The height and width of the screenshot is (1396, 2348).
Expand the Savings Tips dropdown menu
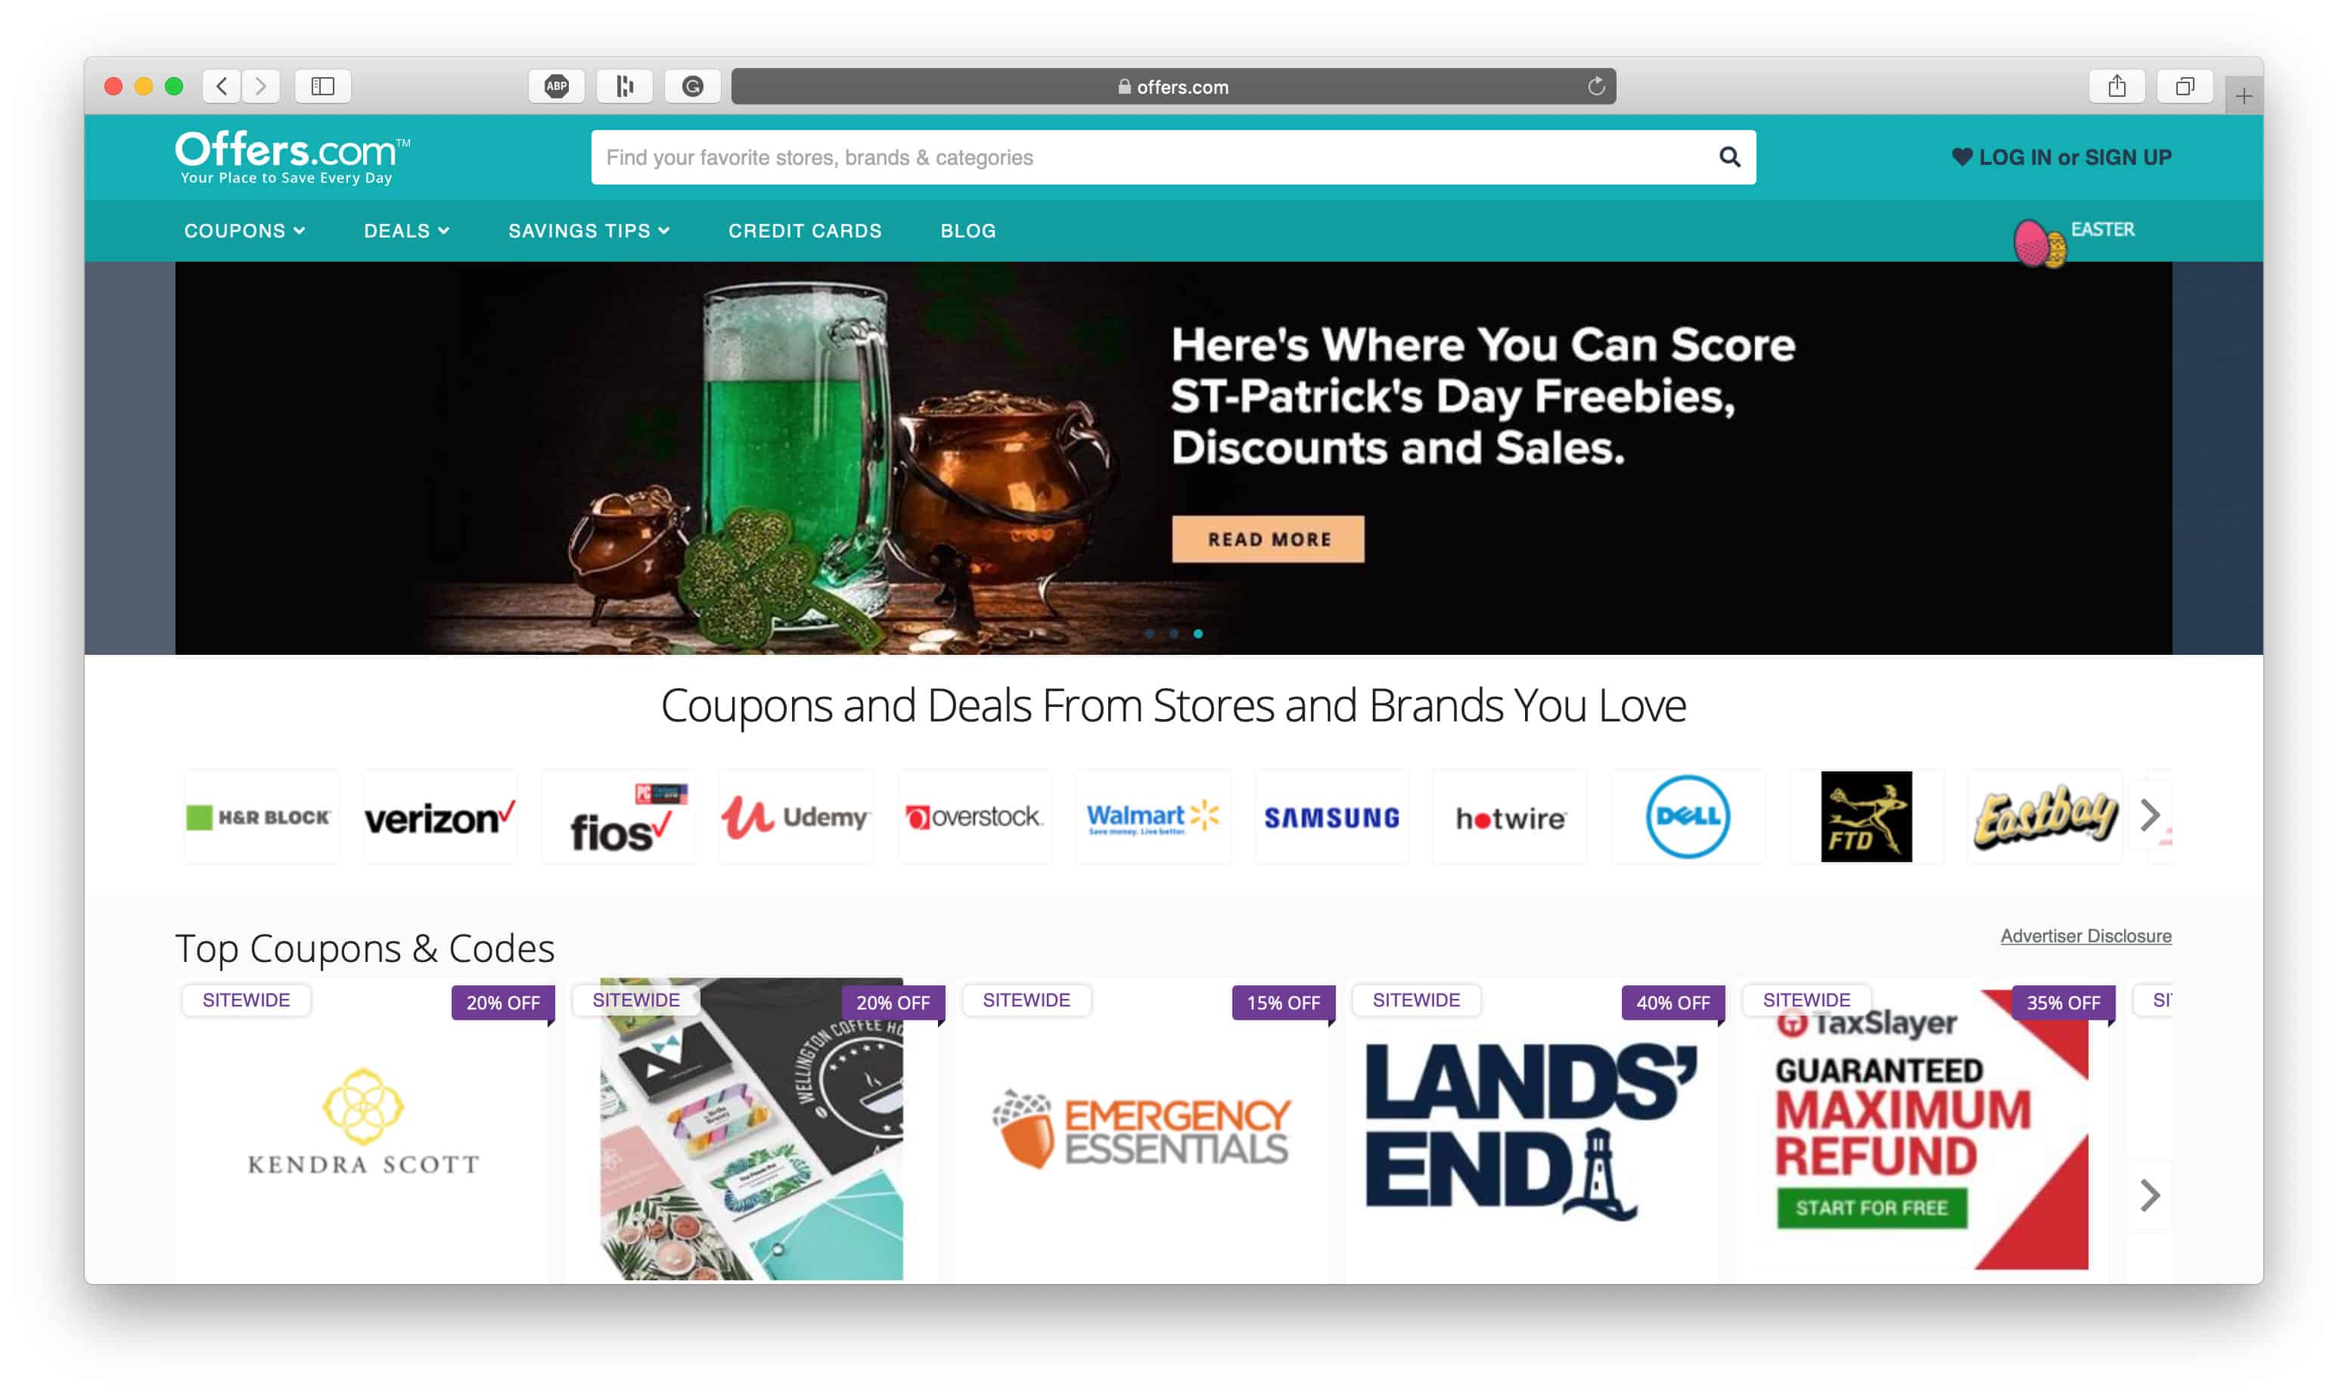(589, 231)
